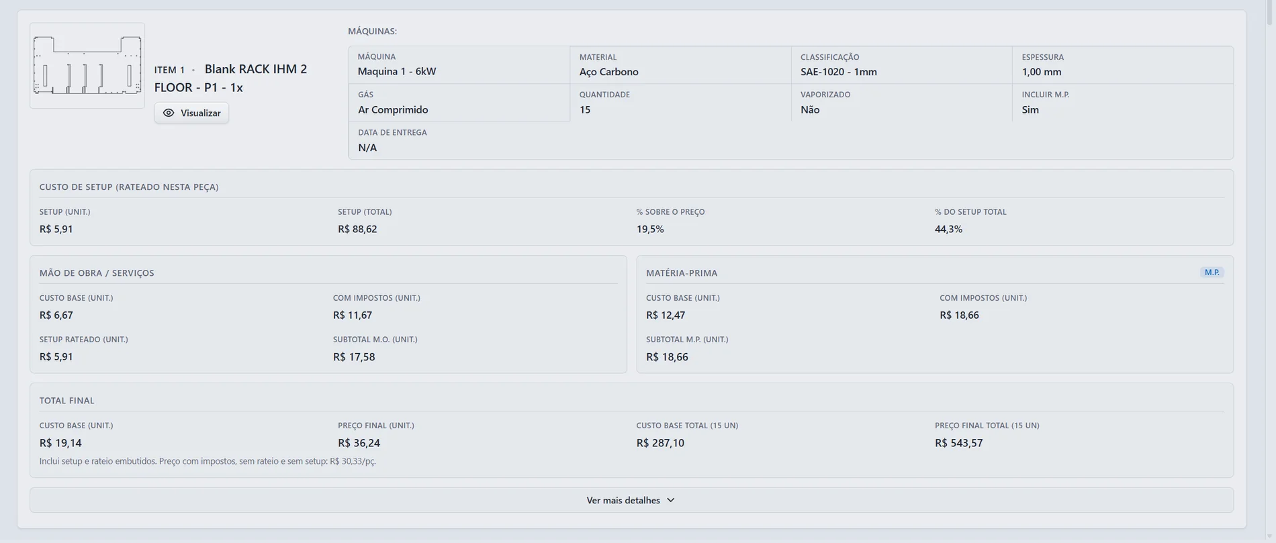
Task: Select the Setup (Total) value R$ 88,62
Action: 357,229
